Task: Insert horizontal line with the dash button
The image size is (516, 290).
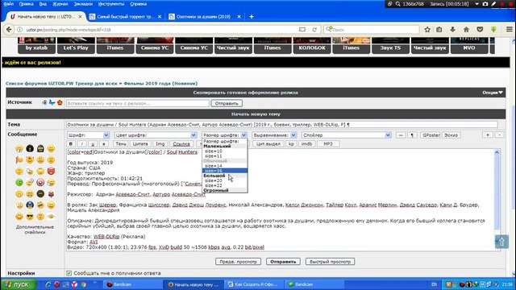Action: (401, 135)
